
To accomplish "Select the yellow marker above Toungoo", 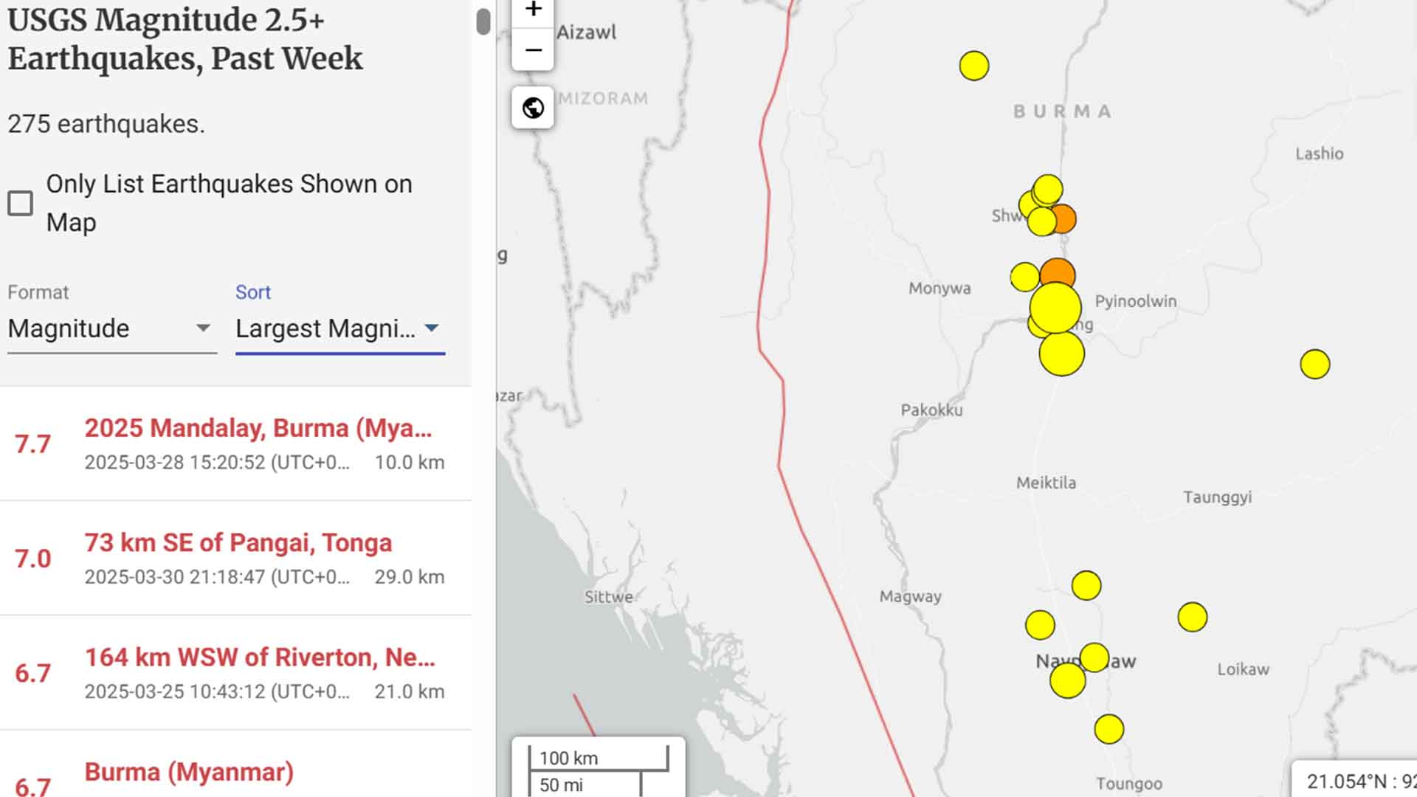I will coord(1109,729).
